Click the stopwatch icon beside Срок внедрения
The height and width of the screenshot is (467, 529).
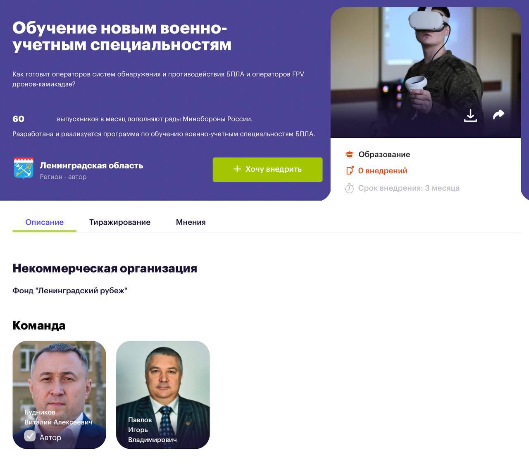[x=350, y=188]
